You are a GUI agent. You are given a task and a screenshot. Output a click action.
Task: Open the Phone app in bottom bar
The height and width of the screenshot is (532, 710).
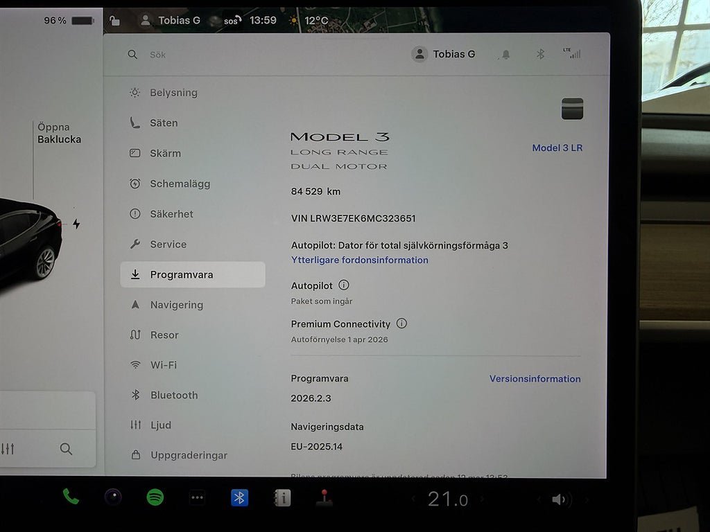point(71,497)
